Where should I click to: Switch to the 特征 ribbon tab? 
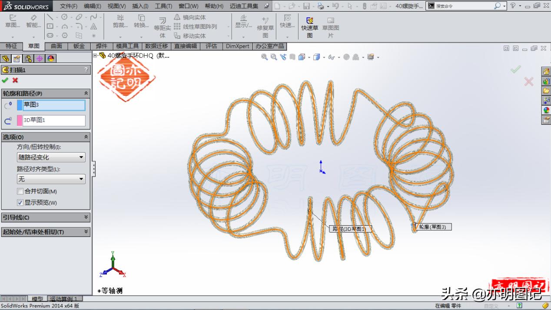coord(12,46)
